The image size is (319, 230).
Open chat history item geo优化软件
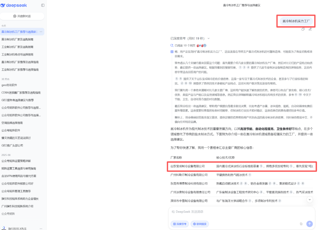click(x=9, y=85)
